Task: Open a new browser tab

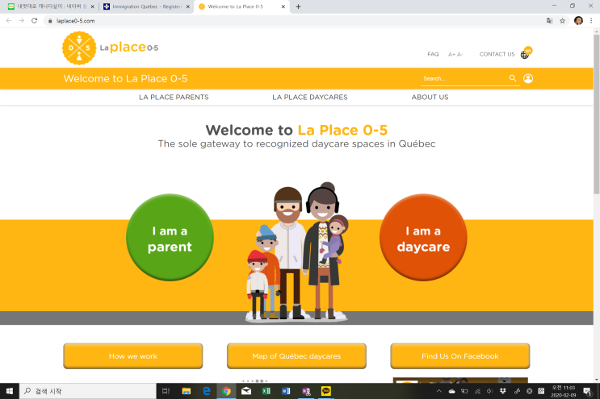Action: (x=299, y=6)
